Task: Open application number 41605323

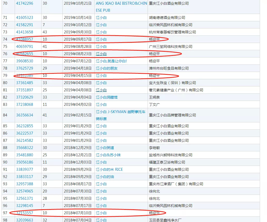Action: (25, 18)
